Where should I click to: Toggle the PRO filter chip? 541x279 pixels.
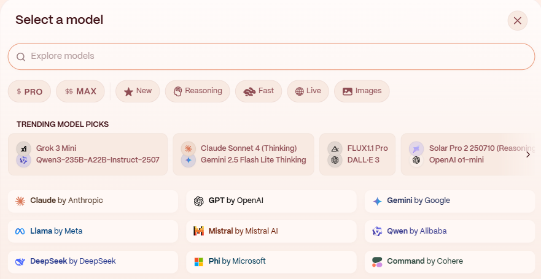click(x=29, y=91)
